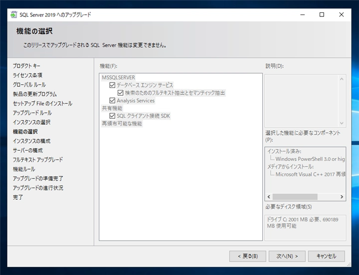
Task: Maximize the SQL Server upgrade window
Action: (x=322, y=14)
